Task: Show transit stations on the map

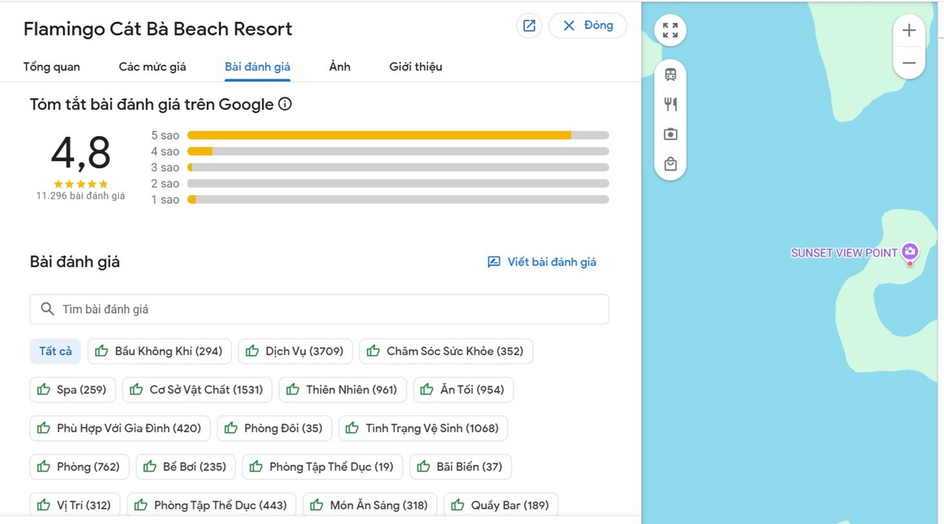Action: click(x=670, y=75)
